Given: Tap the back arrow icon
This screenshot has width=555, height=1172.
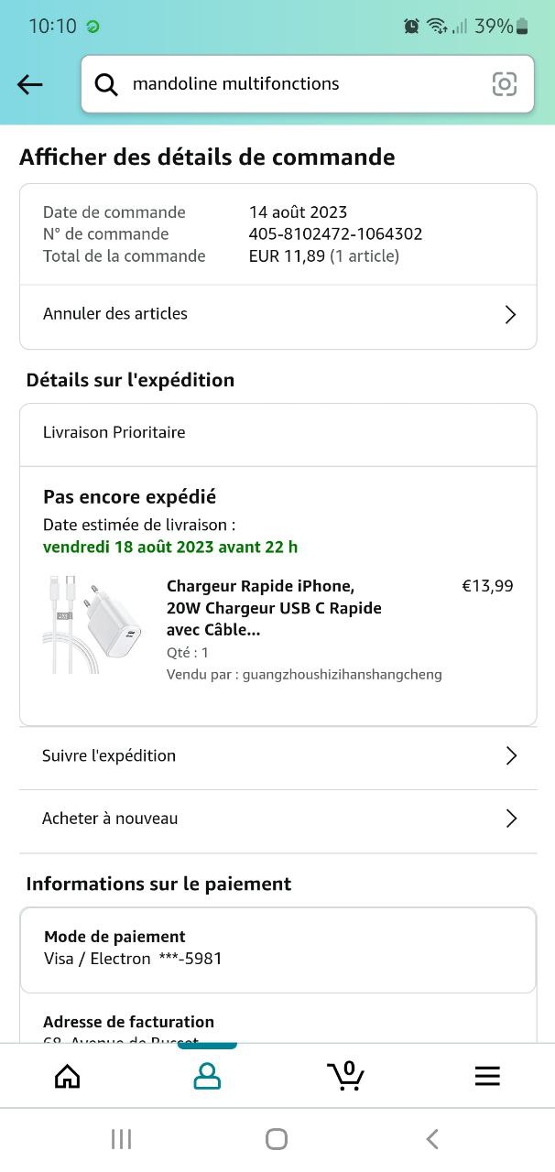Looking at the screenshot, I should [x=30, y=85].
